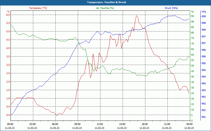Viewport: 211px width, 131px height.
Task: Click the green '45' humidity axis tick
Action: (x=193, y=71)
